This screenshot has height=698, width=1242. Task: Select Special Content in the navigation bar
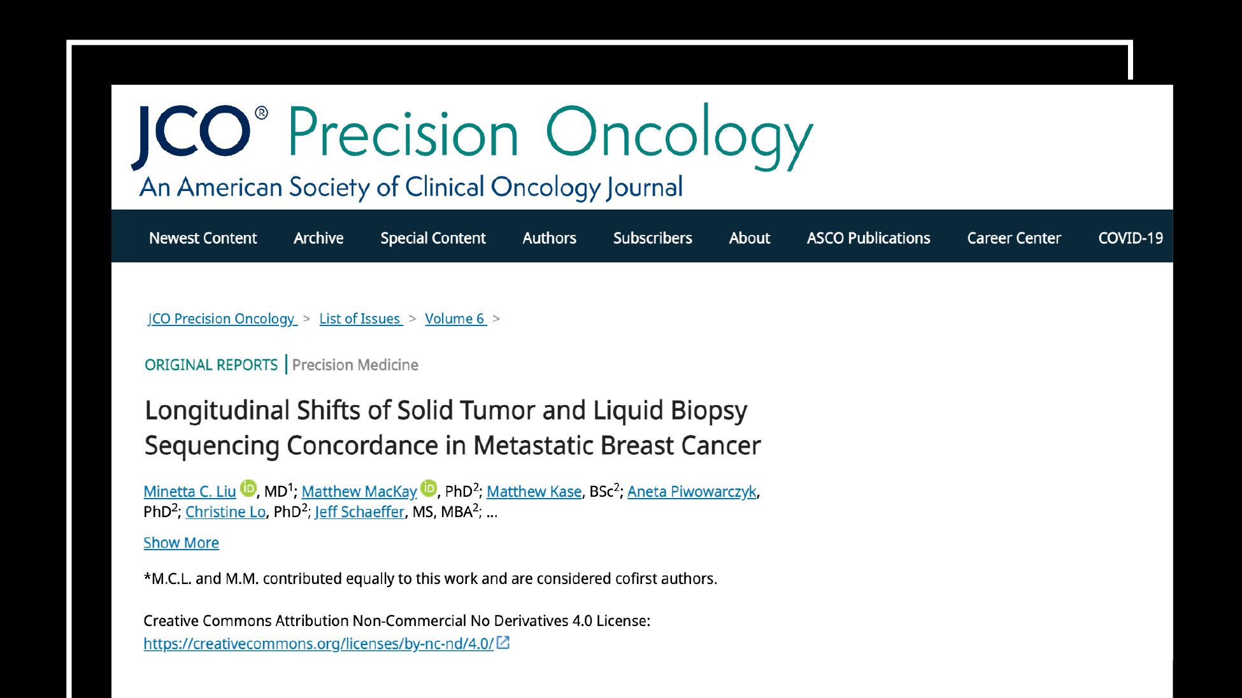(432, 238)
